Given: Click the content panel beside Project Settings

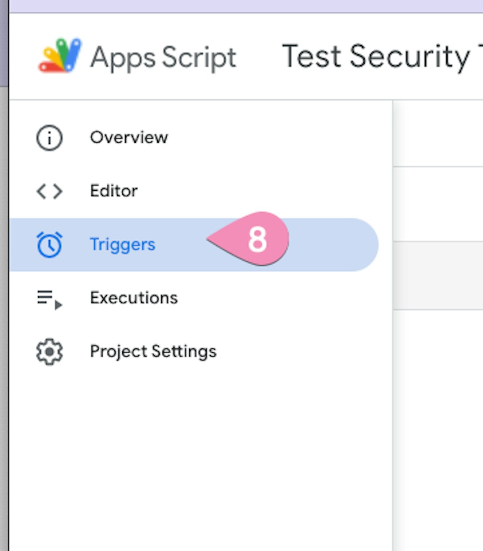Looking at the screenshot, I should (x=439, y=352).
